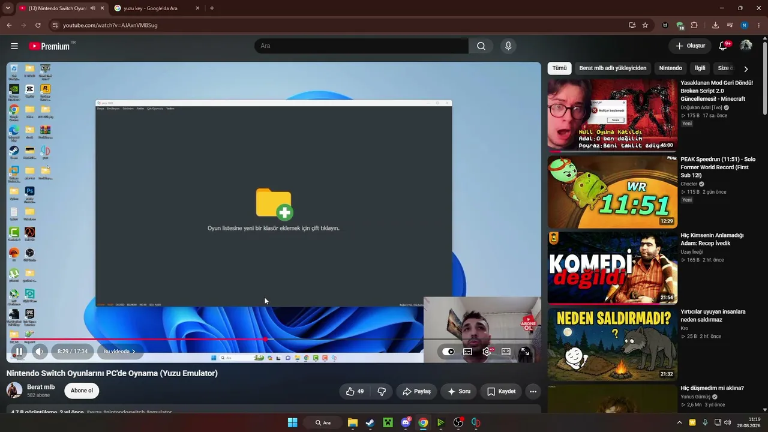Select the İlgili filter chip
Image resolution: width=768 pixels, height=432 pixels.
700,68
